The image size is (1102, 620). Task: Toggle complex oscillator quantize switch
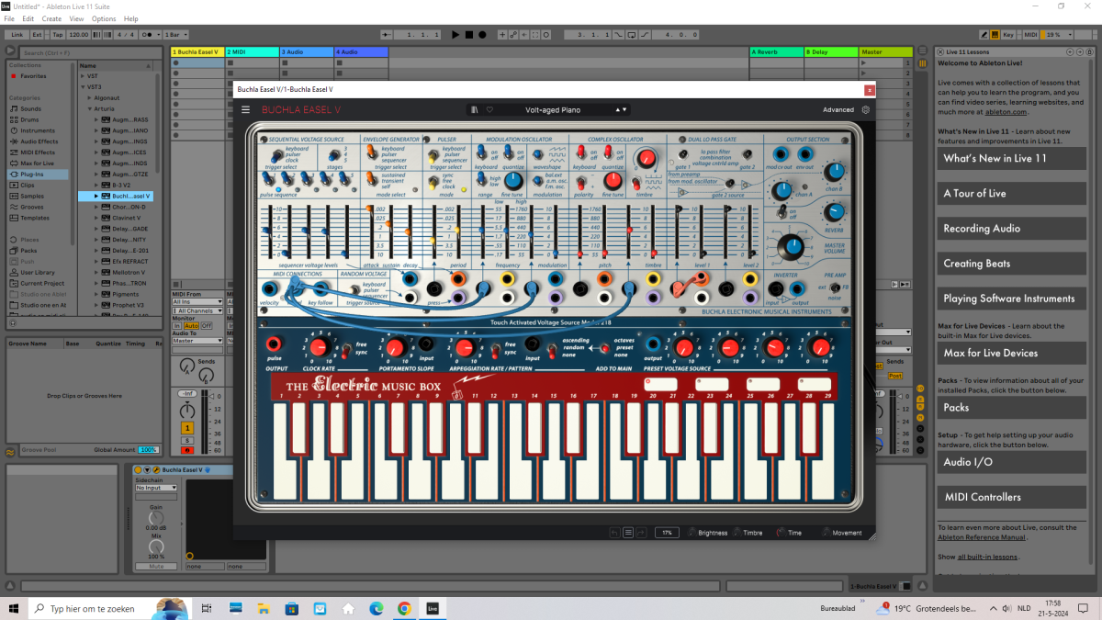607,153
